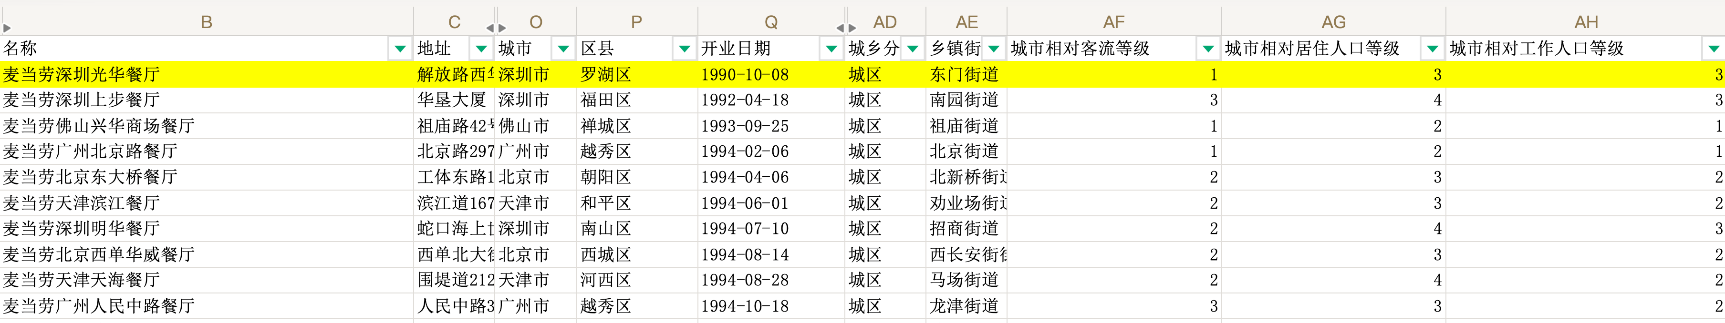The image size is (1725, 323).
Task: Select cell 麦当劳天津滨江餐厅
Action: pyautogui.click(x=206, y=202)
